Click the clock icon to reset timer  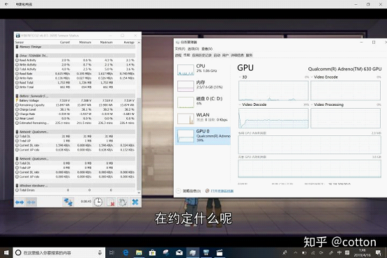[x=98, y=202]
